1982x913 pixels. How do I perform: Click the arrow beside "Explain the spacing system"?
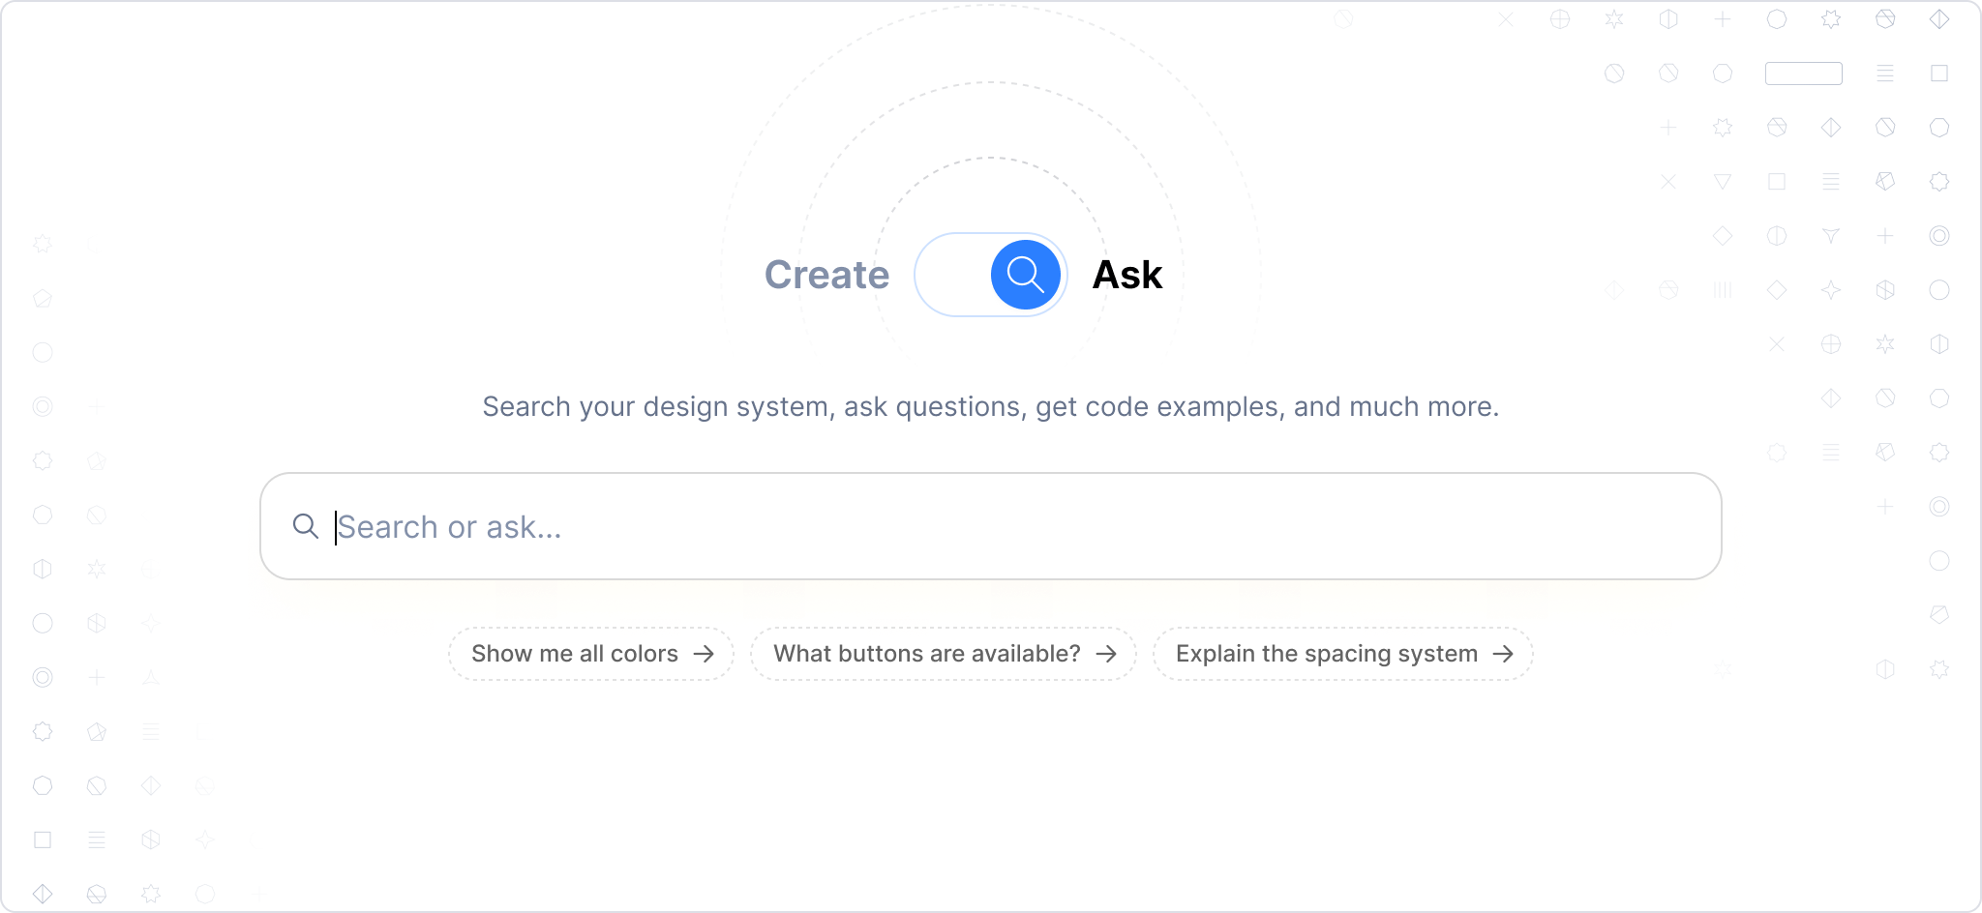pyautogui.click(x=1503, y=654)
